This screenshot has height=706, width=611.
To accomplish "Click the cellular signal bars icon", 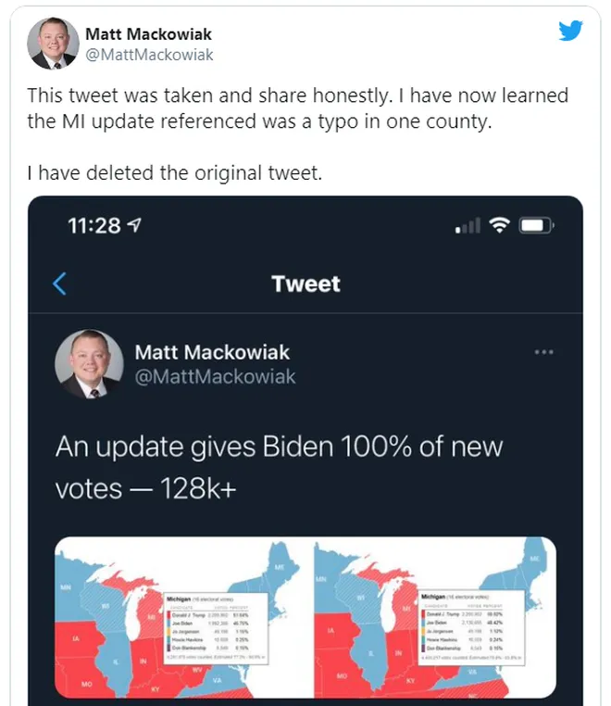I will point(468,226).
